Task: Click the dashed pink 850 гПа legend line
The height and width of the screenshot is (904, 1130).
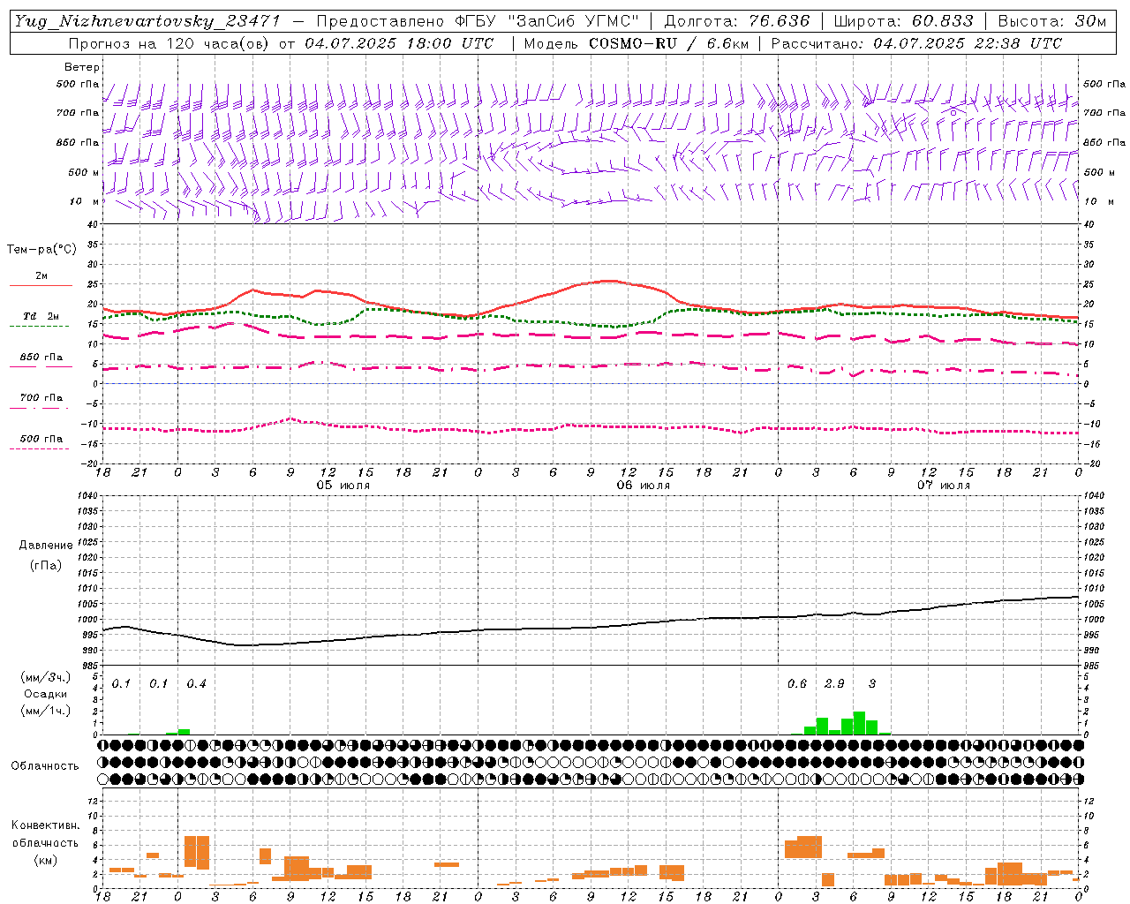Action: (39, 367)
